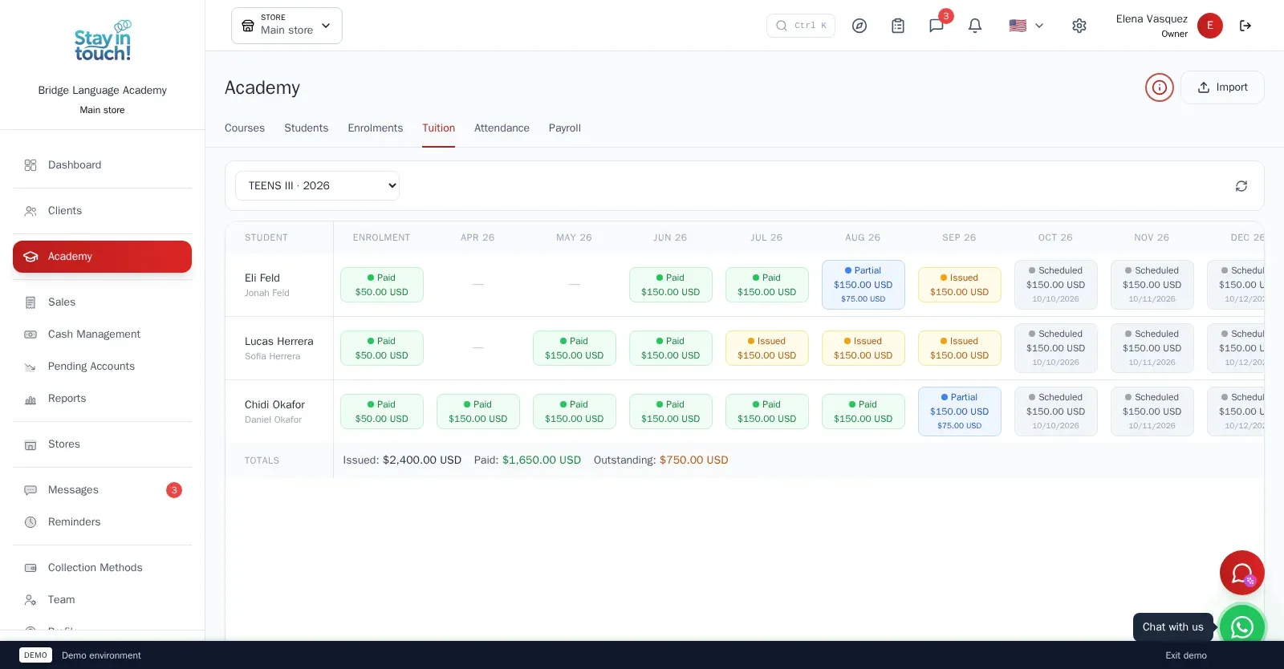Click Exit demo link
1284x669 pixels.
coord(1186,655)
